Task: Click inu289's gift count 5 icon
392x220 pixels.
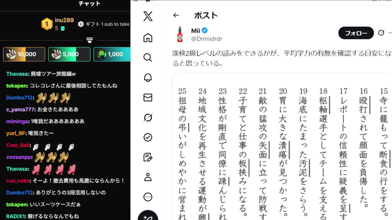Action: click(62, 28)
